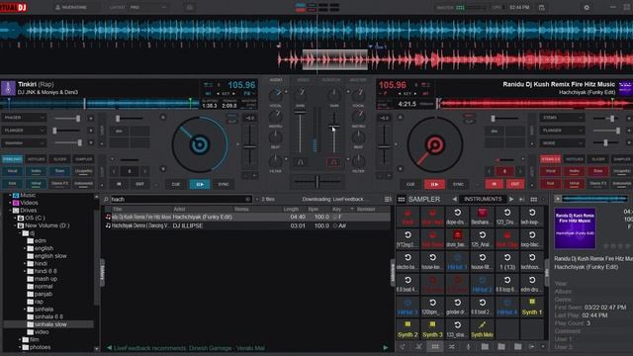Open the left deck FLANGER effect dropdown
Viewport: 633px width, 356px height.
[24, 131]
